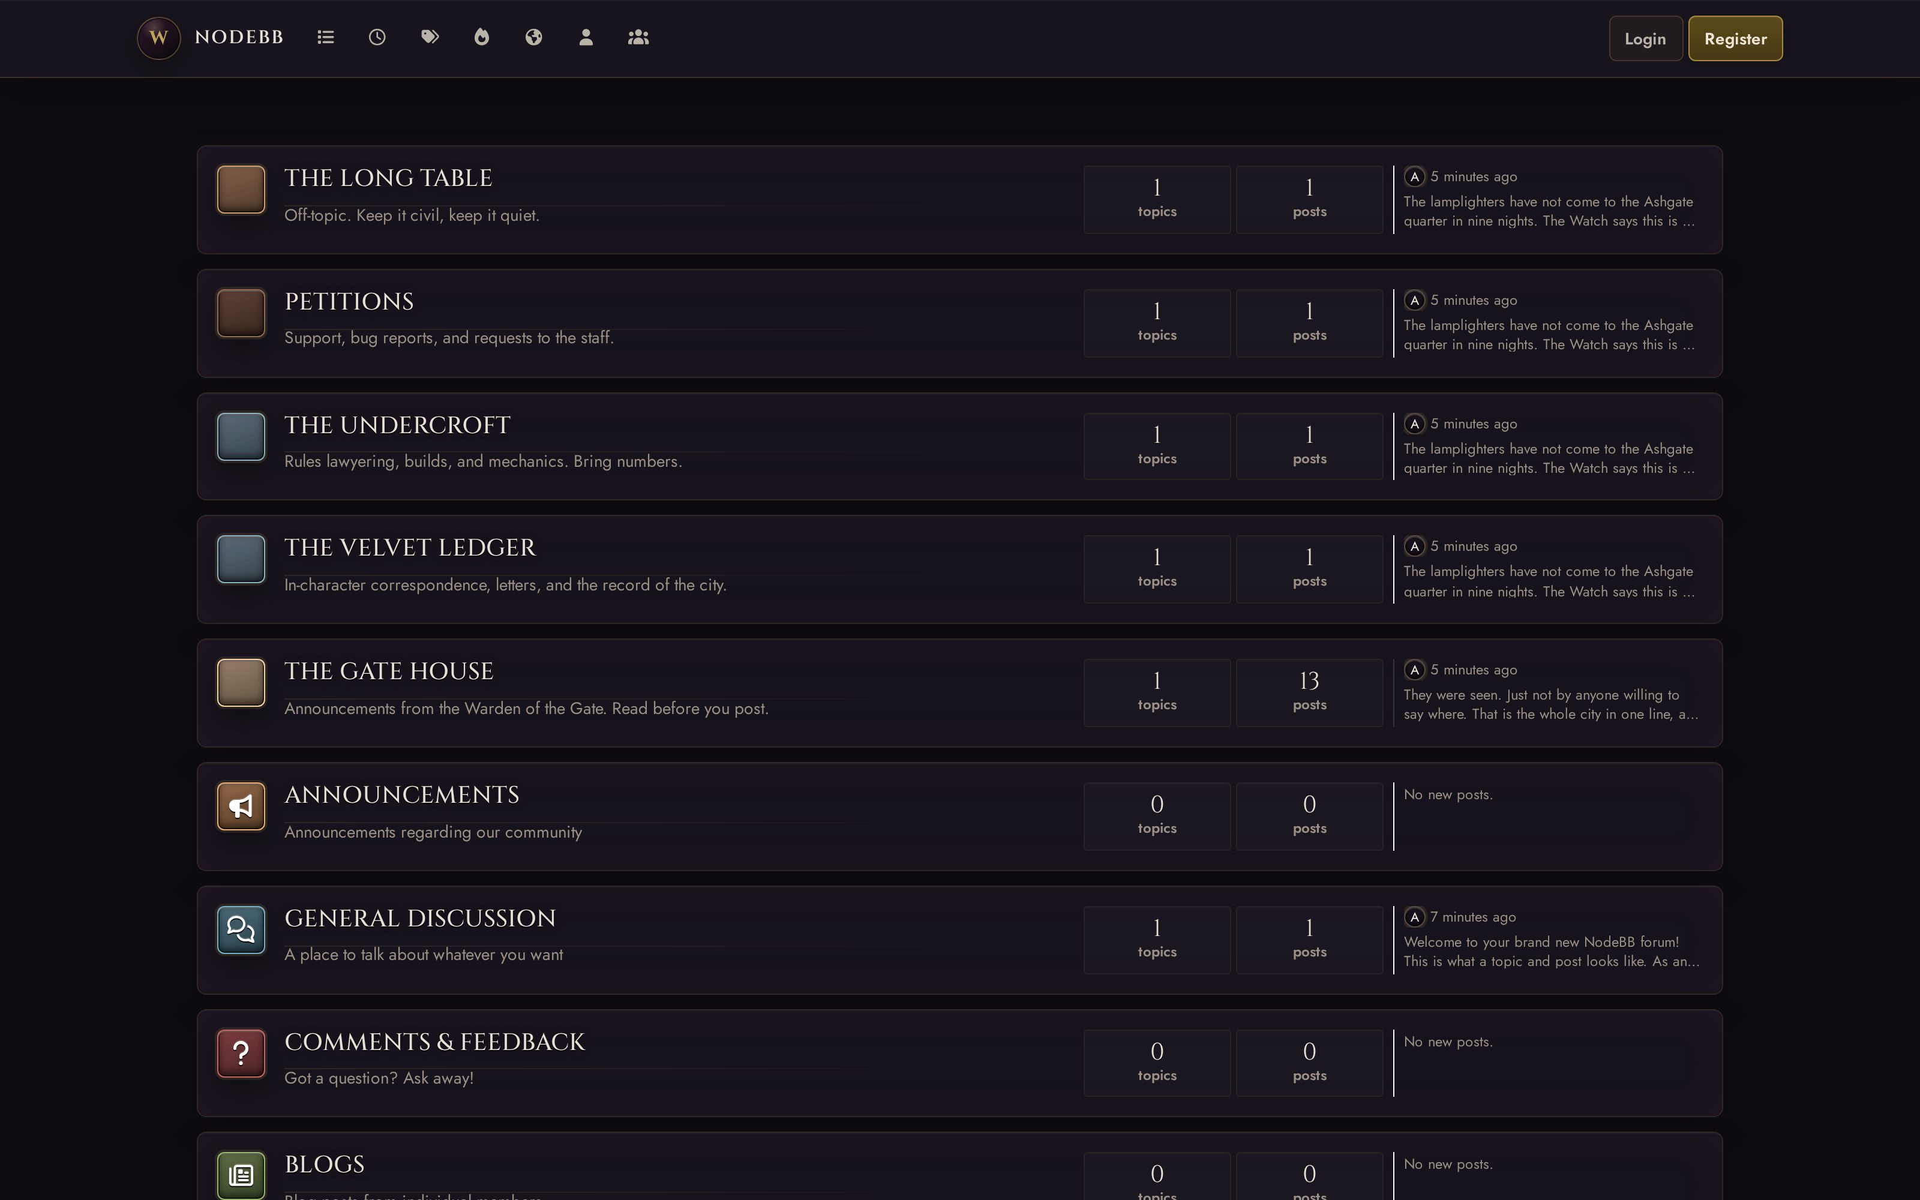Click "Off-topic. Keep it civil, keep it quiet."

tap(412, 216)
